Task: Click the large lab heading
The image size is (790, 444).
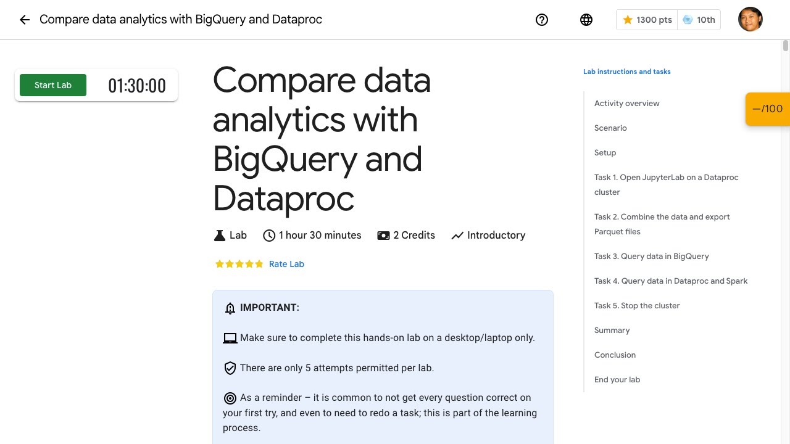Action: pyautogui.click(x=322, y=139)
